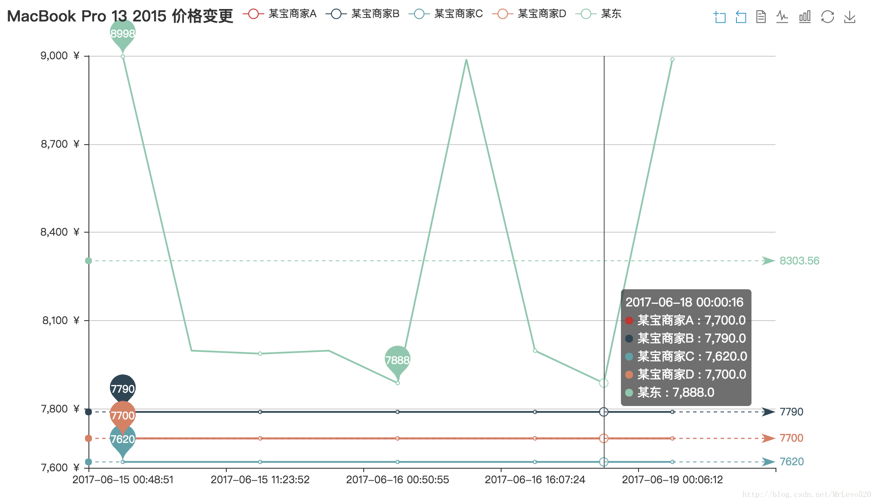Click y-axis label 8,700 ¥
The height and width of the screenshot is (503, 876).
coord(60,144)
